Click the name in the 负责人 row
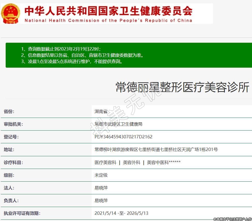Screen dimensions: 252x221 pos(101,201)
